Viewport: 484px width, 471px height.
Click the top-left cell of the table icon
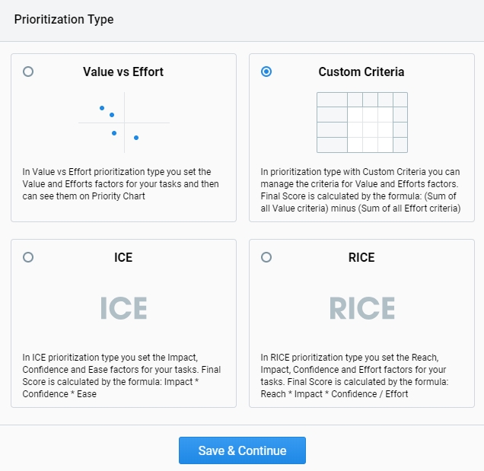click(x=332, y=100)
